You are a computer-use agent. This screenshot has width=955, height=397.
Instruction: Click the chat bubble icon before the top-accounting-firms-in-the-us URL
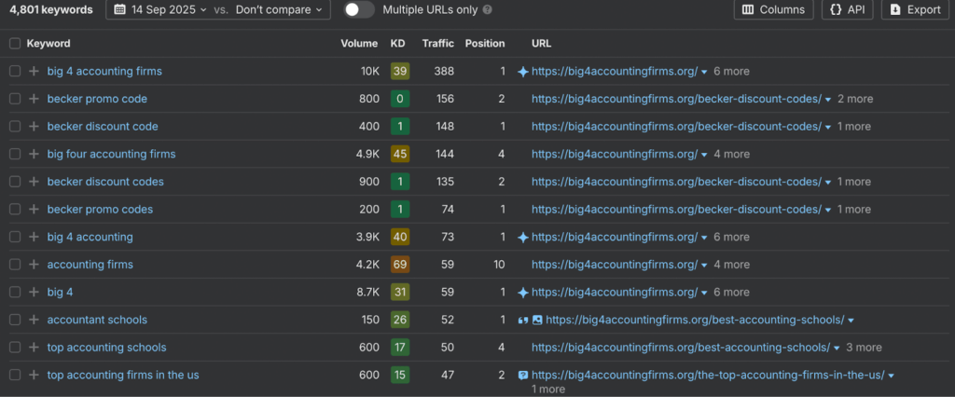click(x=523, y=376)
